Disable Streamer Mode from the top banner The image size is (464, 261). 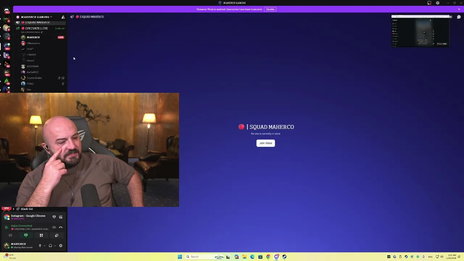click(270, 9)
